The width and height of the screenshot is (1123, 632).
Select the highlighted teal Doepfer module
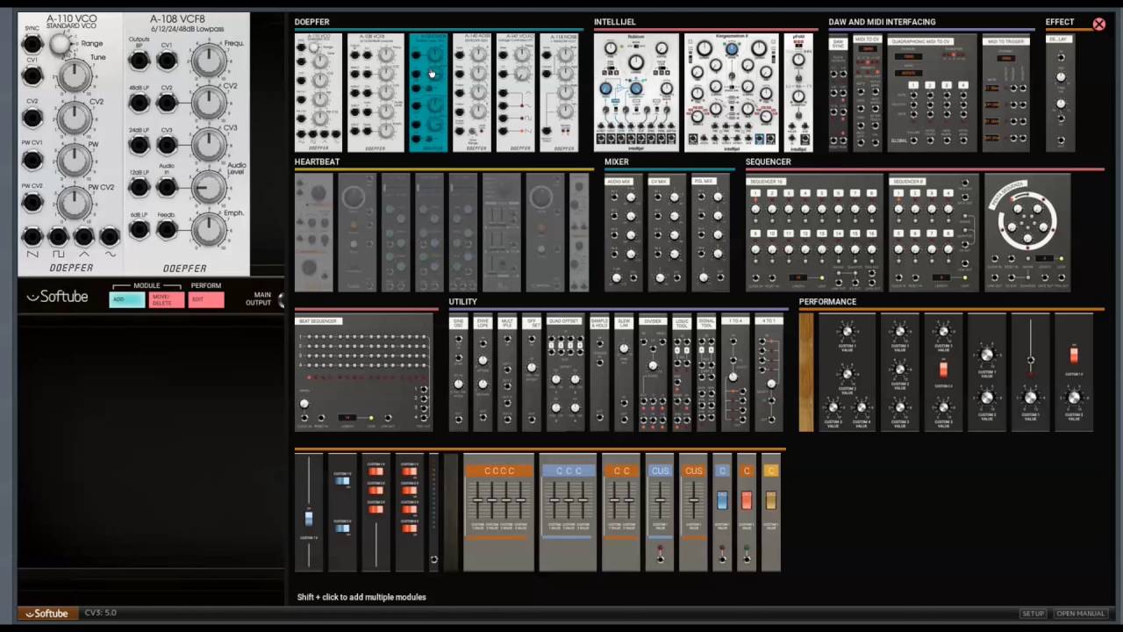click(428, 93)
